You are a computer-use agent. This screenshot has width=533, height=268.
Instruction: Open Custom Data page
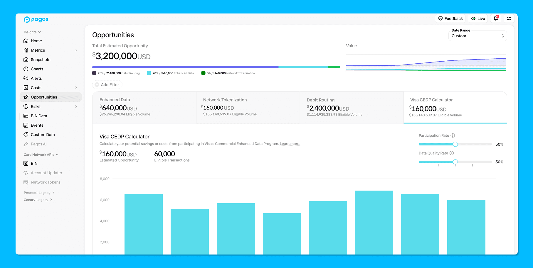51,135
